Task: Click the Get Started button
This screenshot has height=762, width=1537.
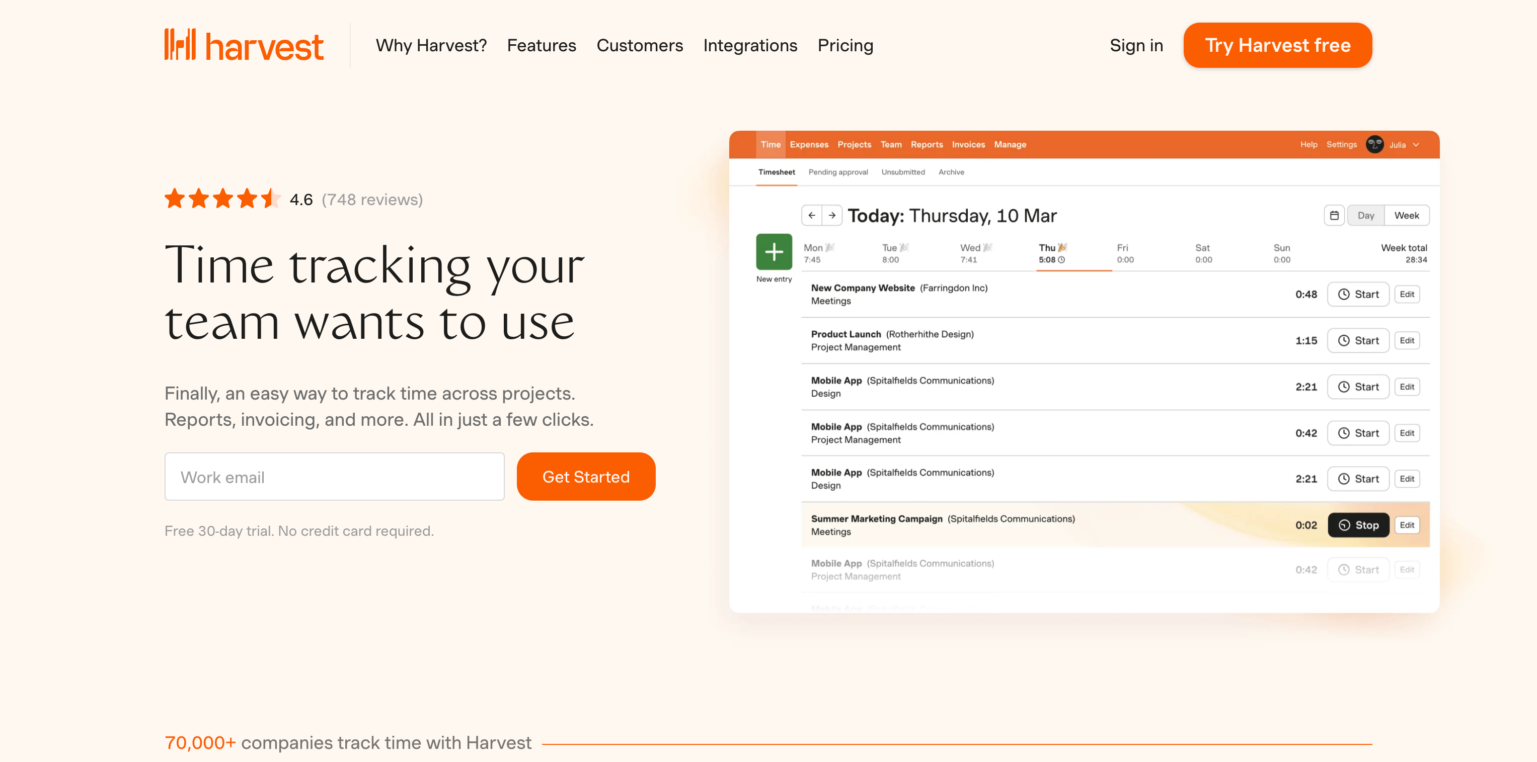Action: [x=585, y=476]
